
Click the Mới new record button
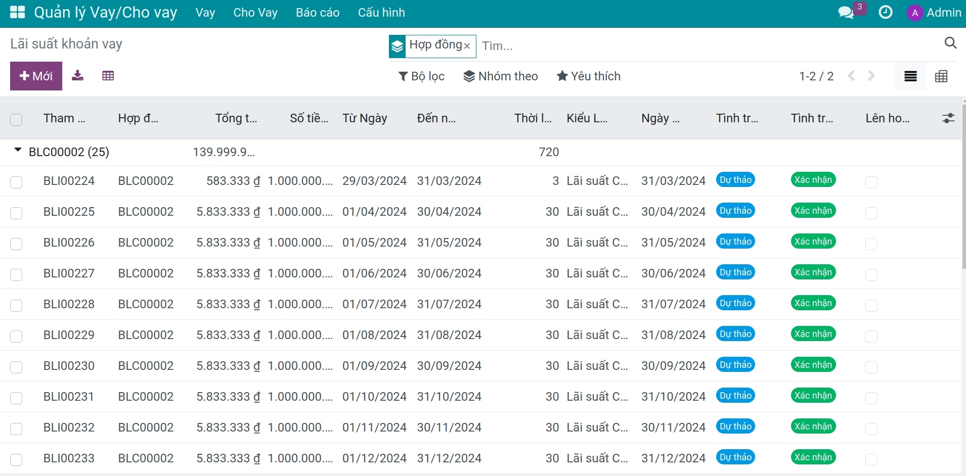pyautogui.click(x=36, y=76)
